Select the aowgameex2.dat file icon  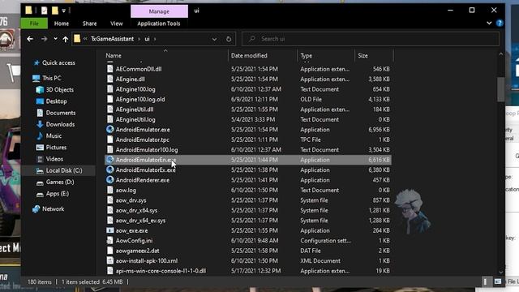click(110, 251)
